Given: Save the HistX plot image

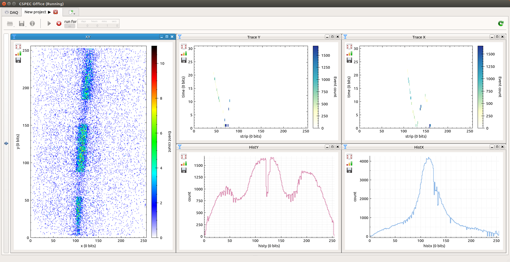Looking at the screenshot, I should tap(349, 170).
